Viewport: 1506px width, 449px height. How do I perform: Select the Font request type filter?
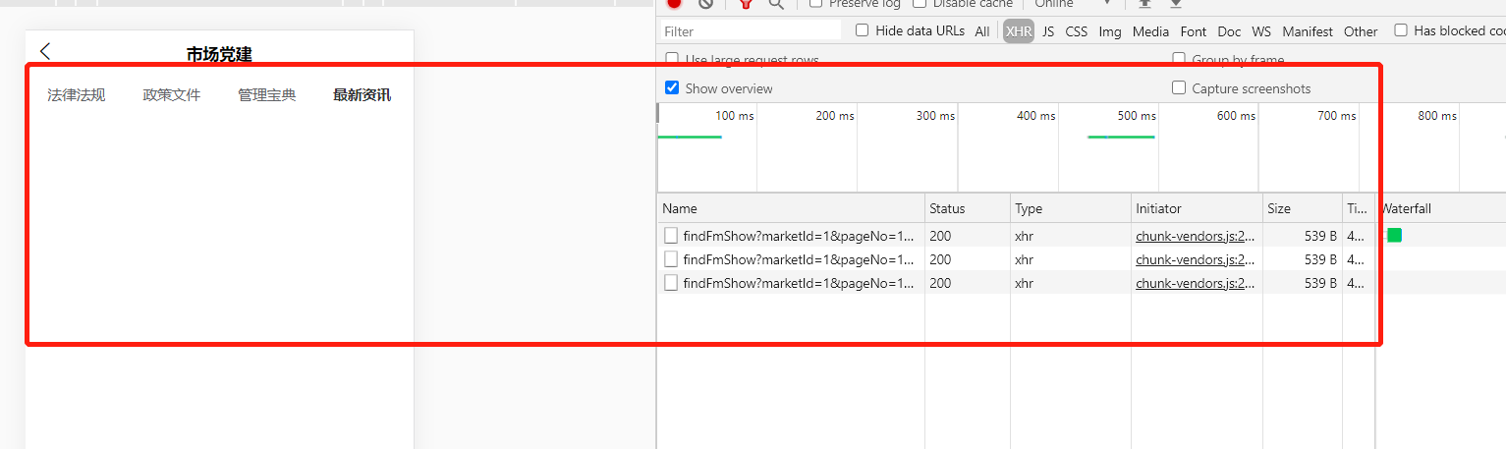coord(1194,31)
